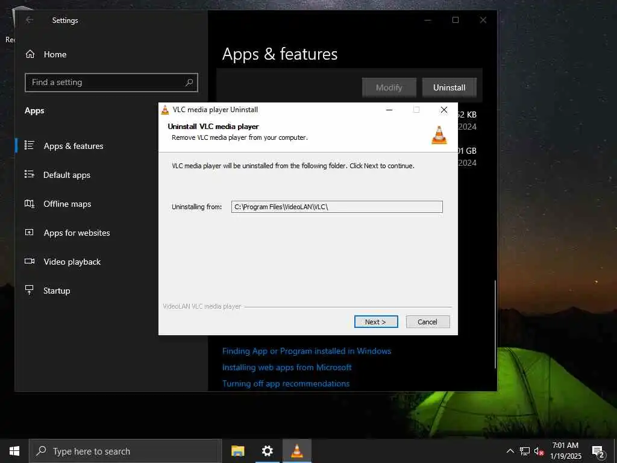Open the Windows Start menu

[x=14, y=451]
